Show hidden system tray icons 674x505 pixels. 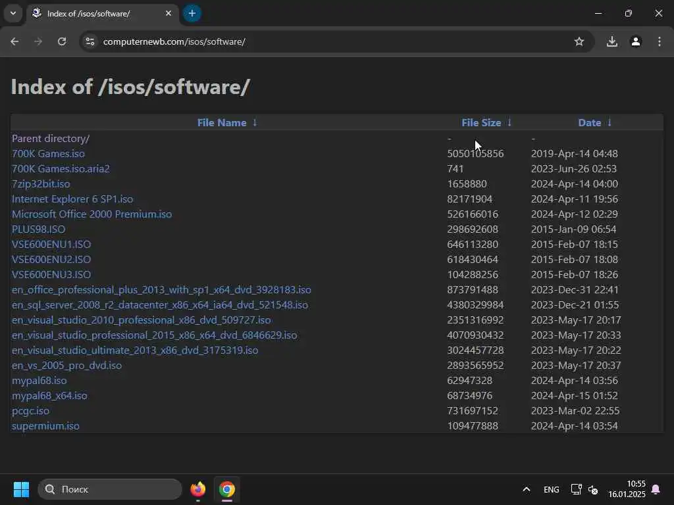(x=527, y=489)
